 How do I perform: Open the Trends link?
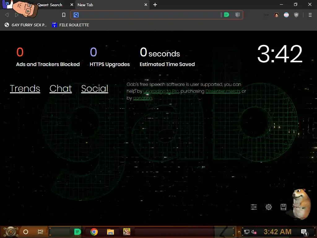point(25,88)
